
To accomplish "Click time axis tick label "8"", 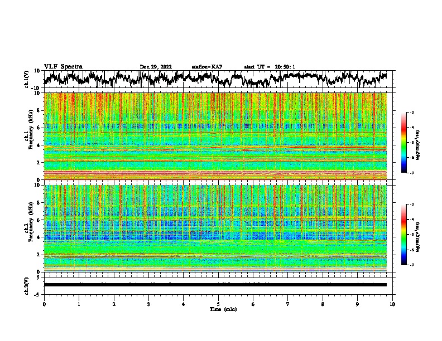I will pos(323,304).
